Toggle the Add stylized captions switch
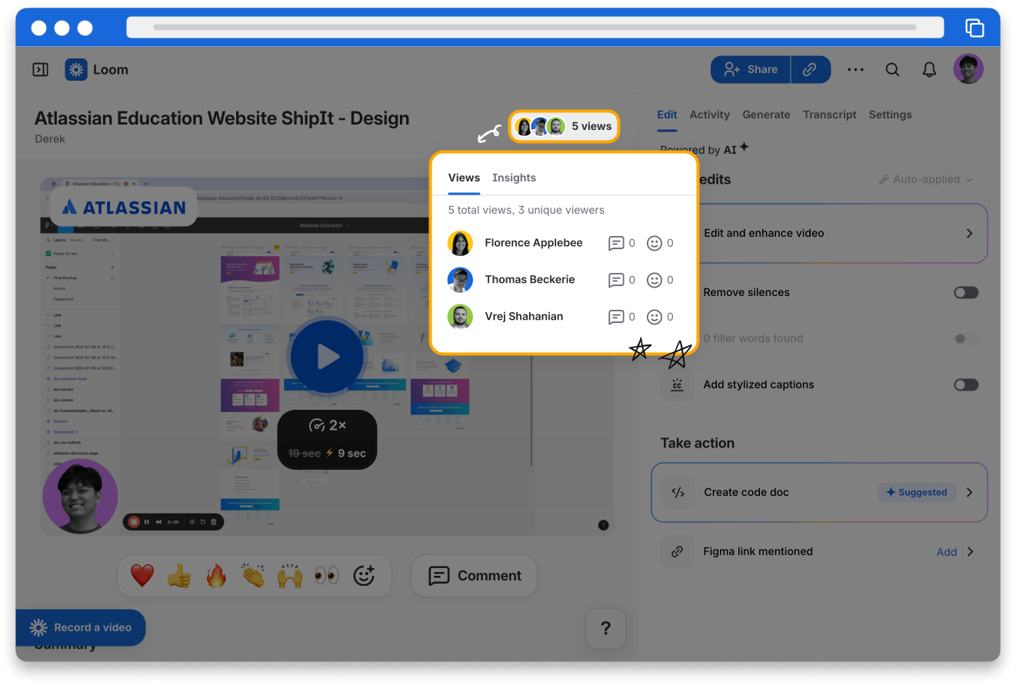The width and height of the screenshot is (1016, 685). (966, 384)
